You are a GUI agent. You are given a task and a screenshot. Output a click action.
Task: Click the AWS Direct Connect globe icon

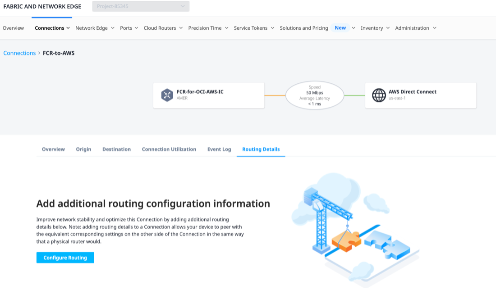pos(379,95)
